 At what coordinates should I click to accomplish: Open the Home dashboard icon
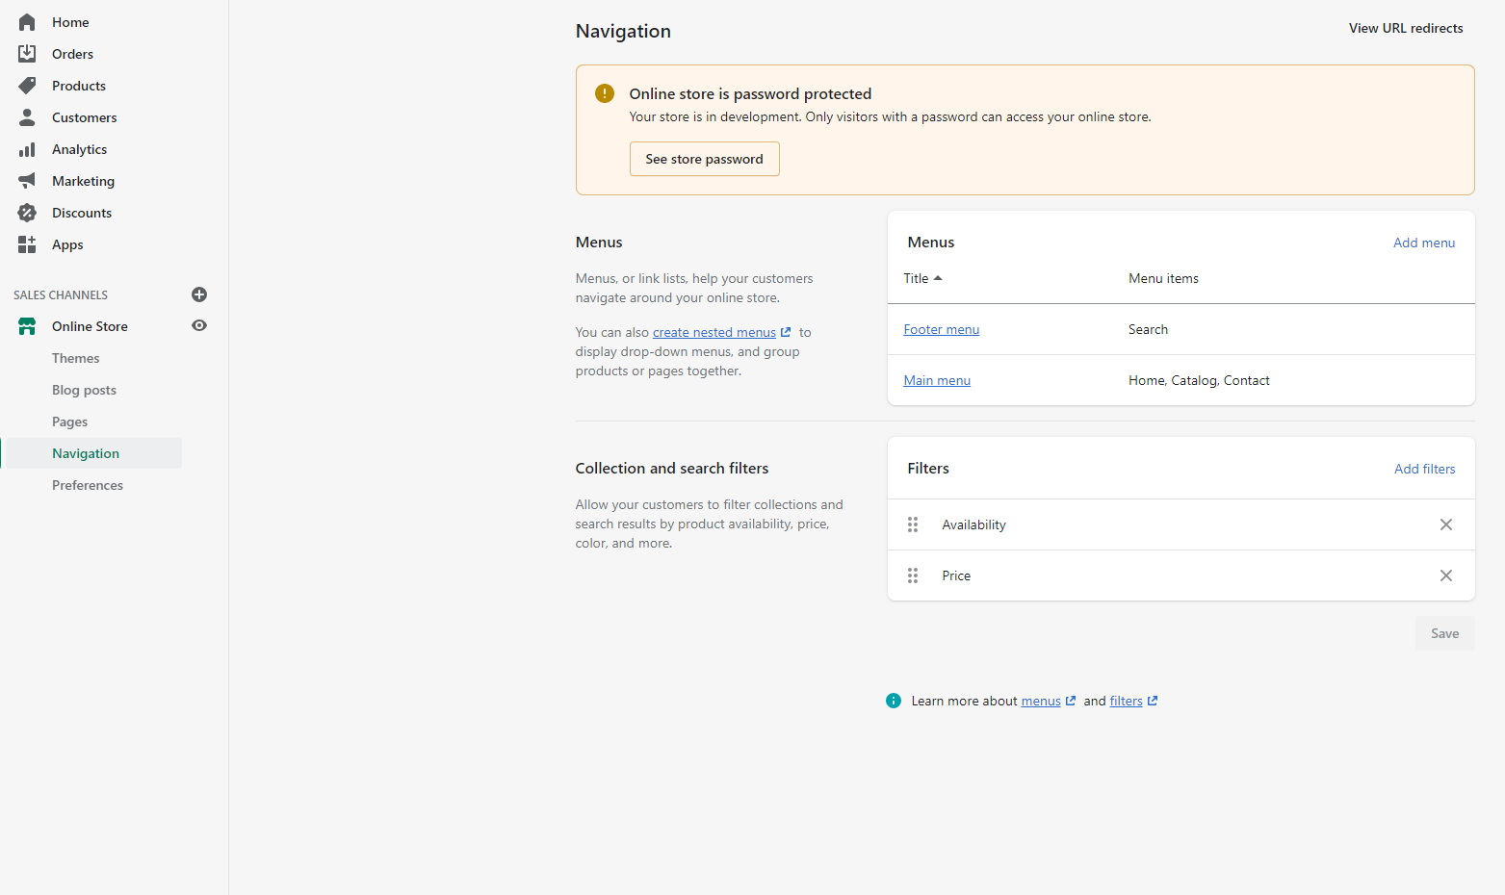(27, 21)
